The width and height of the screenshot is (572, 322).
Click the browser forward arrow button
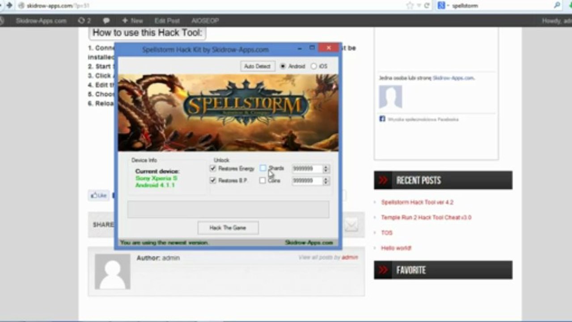pyautogui.click(x=8, y=5)
